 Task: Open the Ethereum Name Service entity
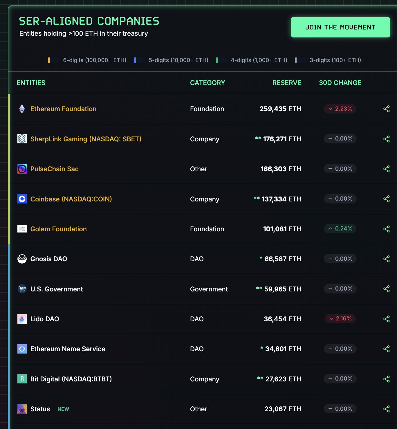pos(68,349)
